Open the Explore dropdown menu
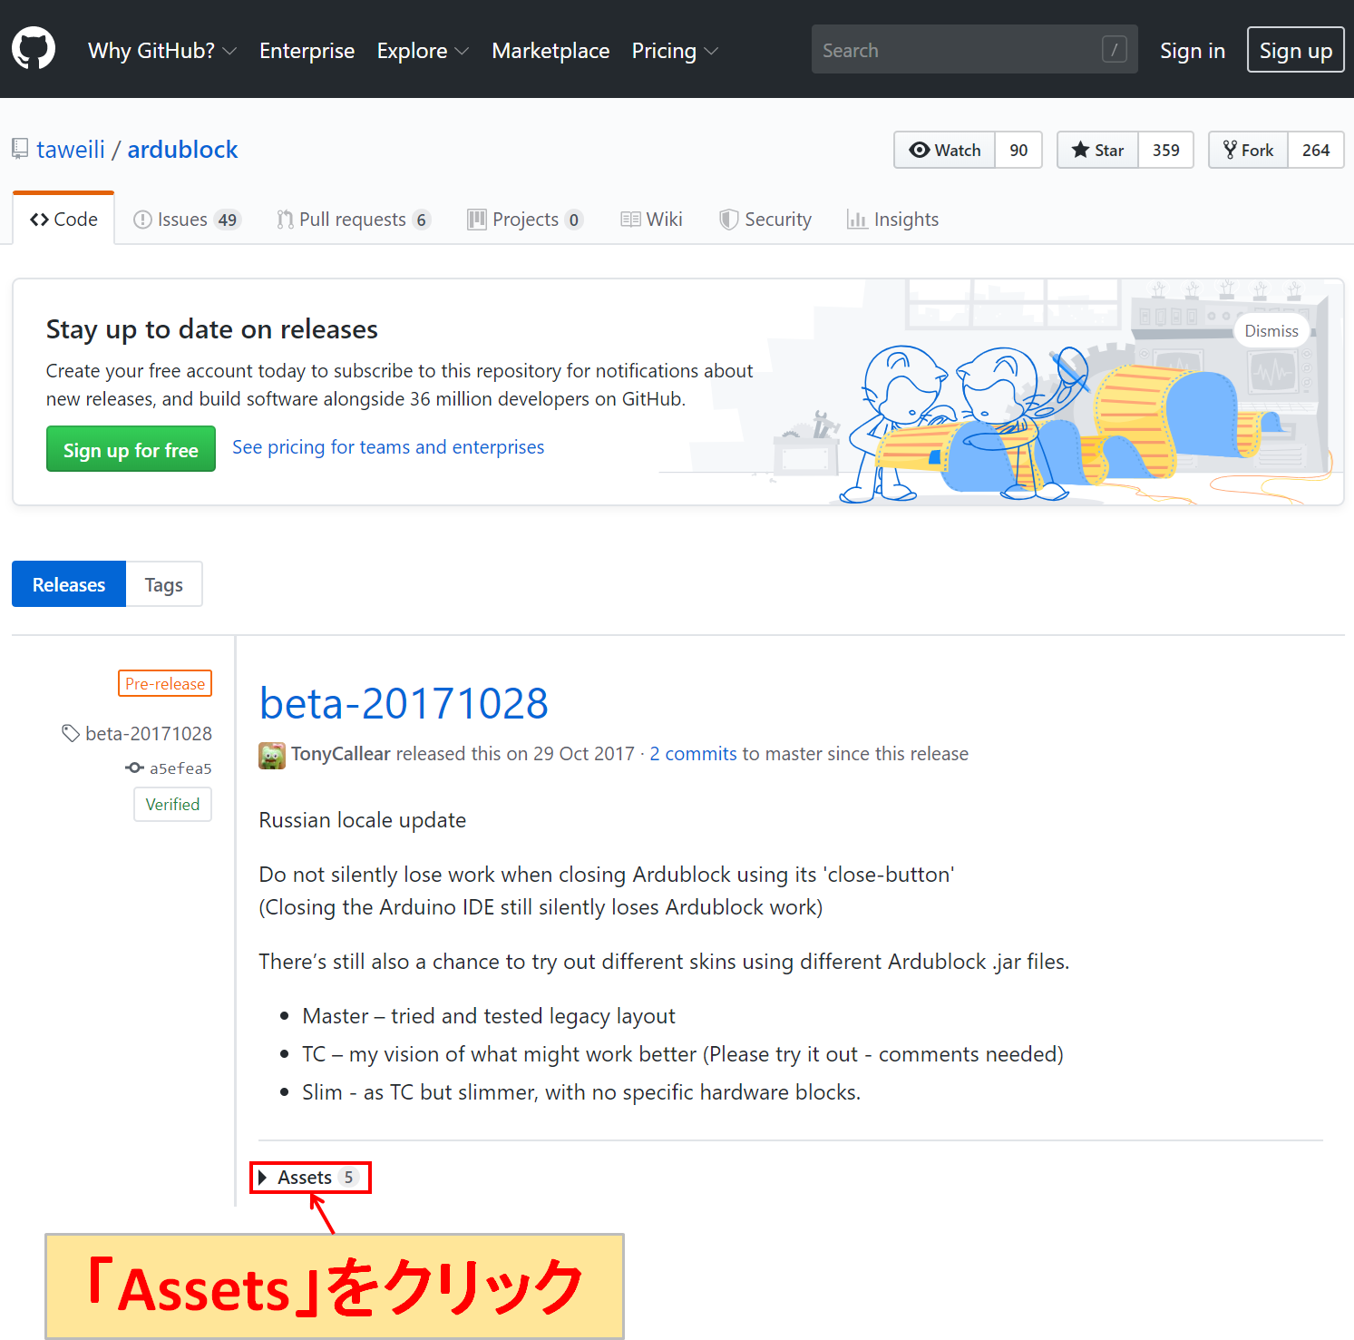1354x1340 pixels. 422,51
